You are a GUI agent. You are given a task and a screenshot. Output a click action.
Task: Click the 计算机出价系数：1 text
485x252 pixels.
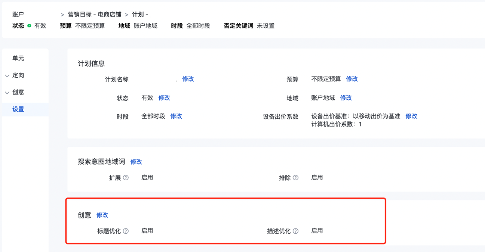click(337, 124)
